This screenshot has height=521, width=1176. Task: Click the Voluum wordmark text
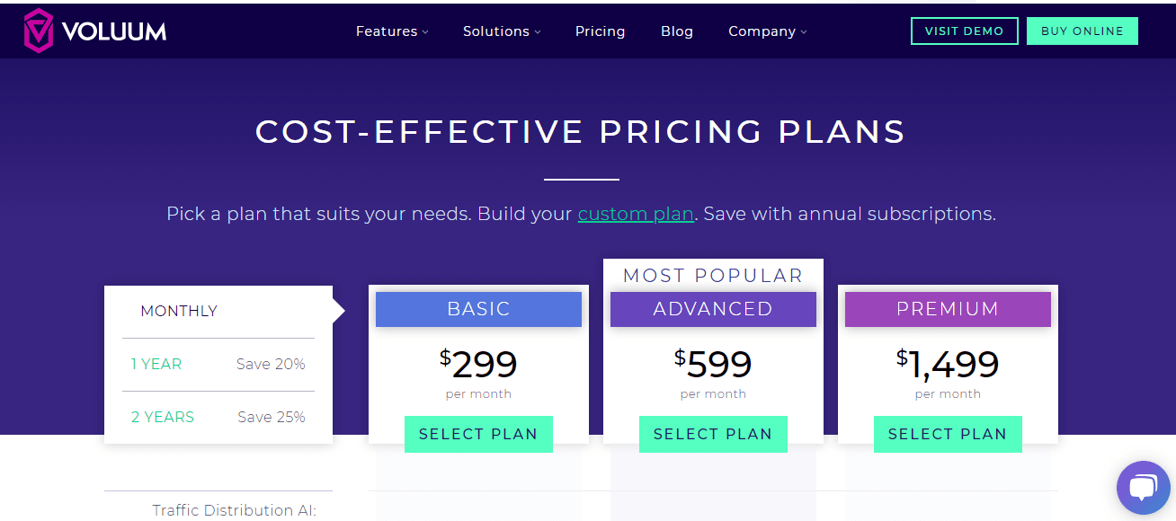[114, 31]
